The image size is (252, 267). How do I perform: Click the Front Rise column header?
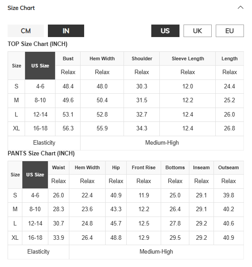[144, 167]
